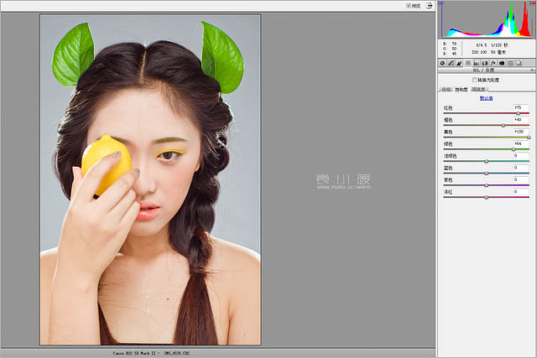
Task: Click the 蓝色 blue slider handle
Action: [487, 173]
